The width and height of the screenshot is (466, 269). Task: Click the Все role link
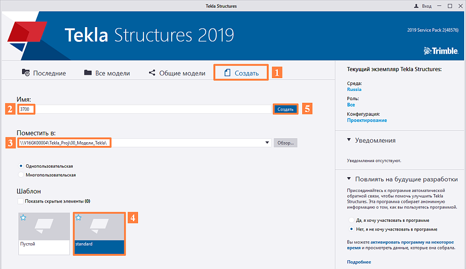[351, 105]
